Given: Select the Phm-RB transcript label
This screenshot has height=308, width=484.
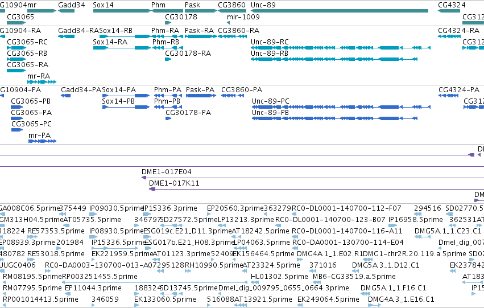Looking at the screenshot, I should (166, 42).
